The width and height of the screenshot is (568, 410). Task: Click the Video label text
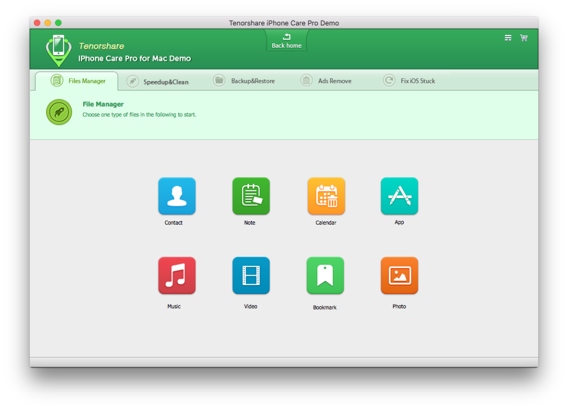coord(250,306)
